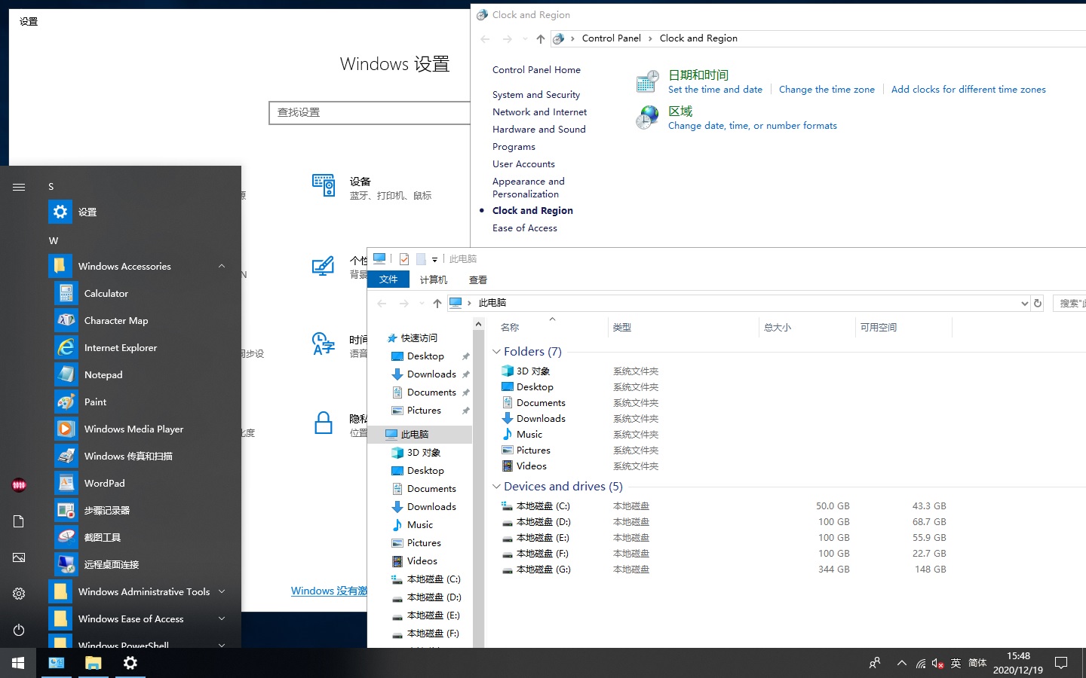Click volume muted icon in system tray
This screenshot has width=1086, height=678.
pyautogui.click(x=937, y=664)
